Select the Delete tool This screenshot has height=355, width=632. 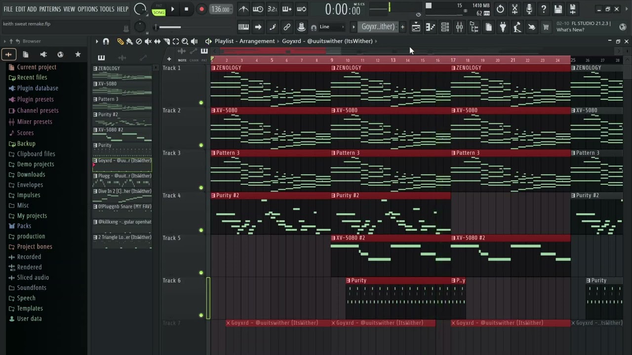pos(139,41)
